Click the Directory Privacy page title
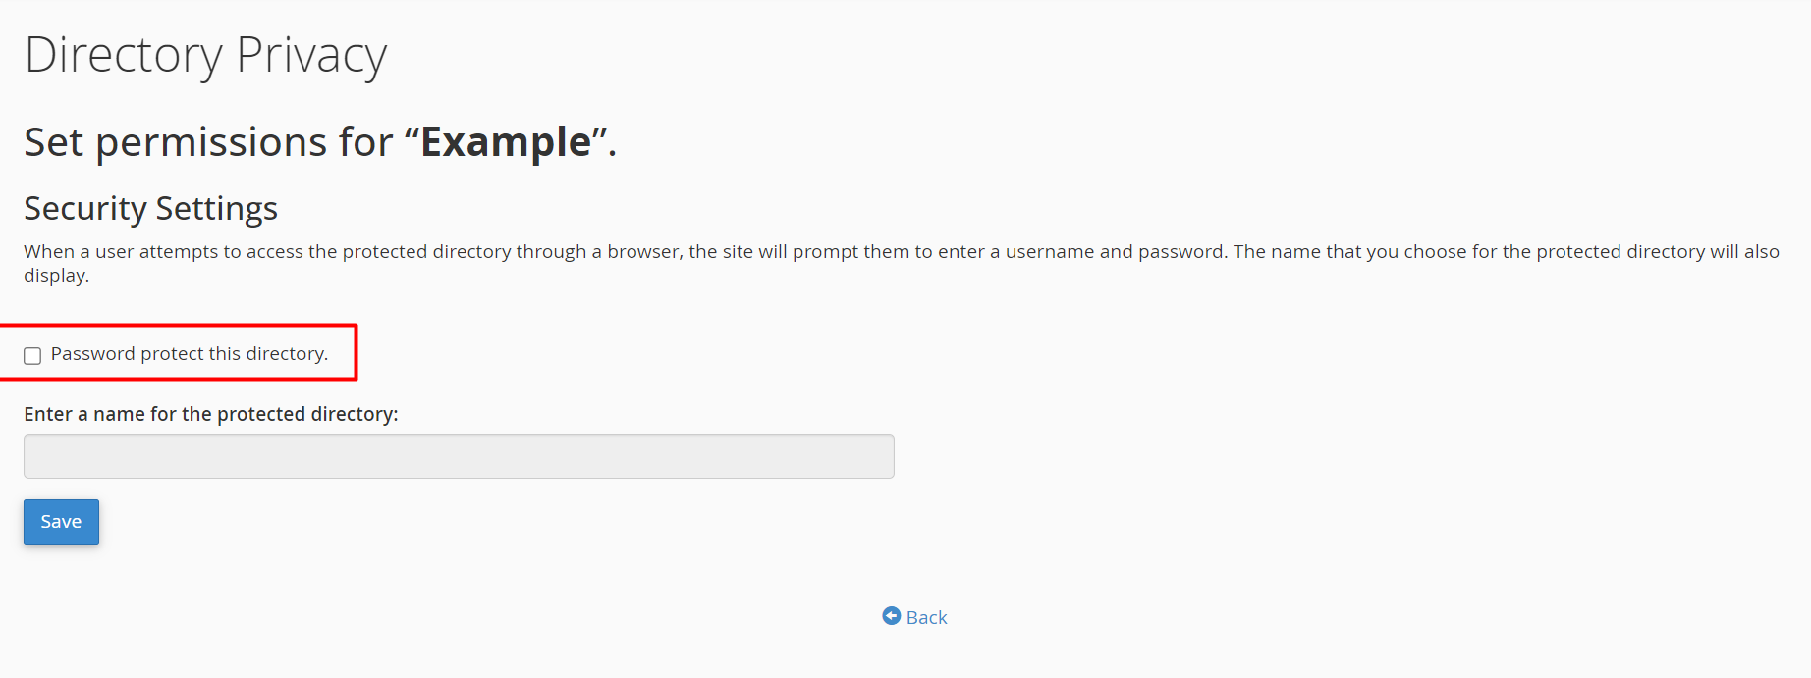The height and width of the screenshot is (678, 1811). (205, 56)
